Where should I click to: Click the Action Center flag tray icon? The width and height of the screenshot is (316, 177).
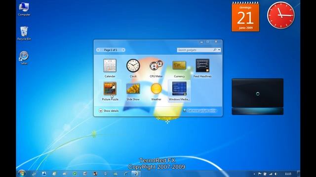[x=260, y=174]
